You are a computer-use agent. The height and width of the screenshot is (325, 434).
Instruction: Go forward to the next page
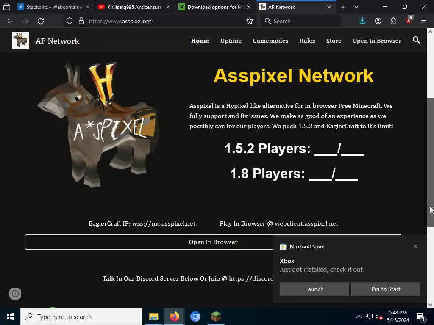(x=25, y=21)
